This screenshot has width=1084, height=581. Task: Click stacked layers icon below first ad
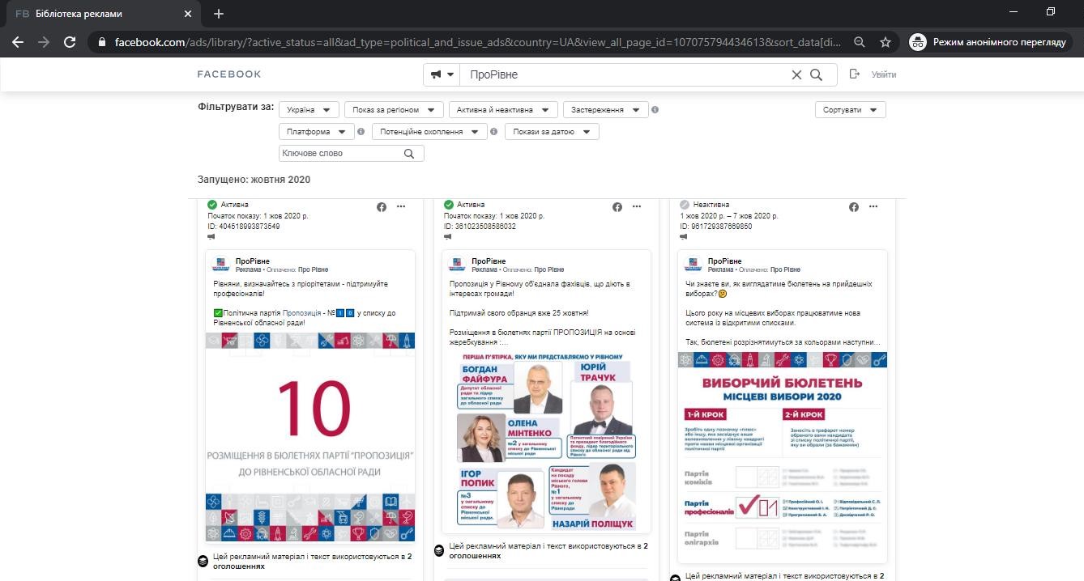(x=203, y=561)
